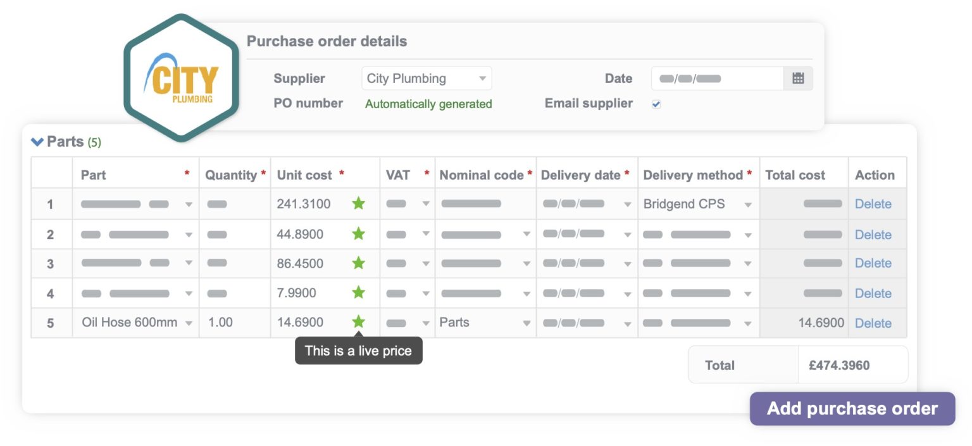Click the Add purchase order button
Screen dimensions: 972x446
click(x=852, y=408)
